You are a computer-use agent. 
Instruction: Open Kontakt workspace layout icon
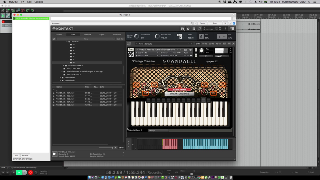coord(194,29)
